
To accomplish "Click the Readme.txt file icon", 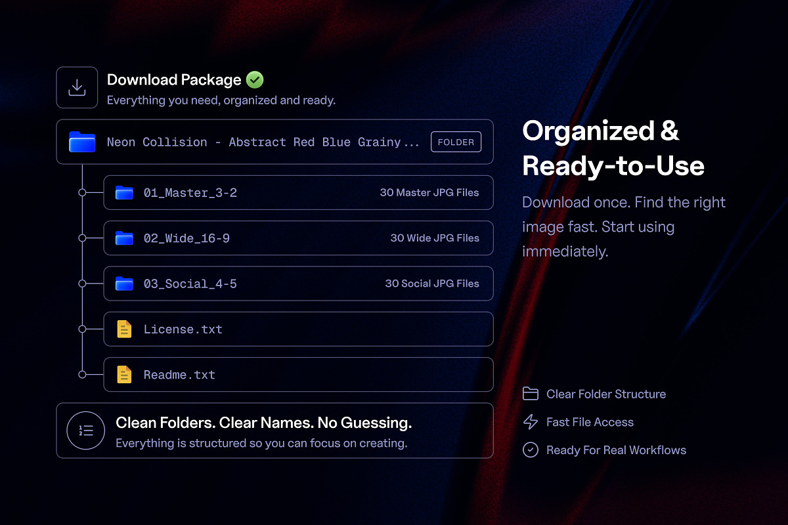I will pos(124,375).
